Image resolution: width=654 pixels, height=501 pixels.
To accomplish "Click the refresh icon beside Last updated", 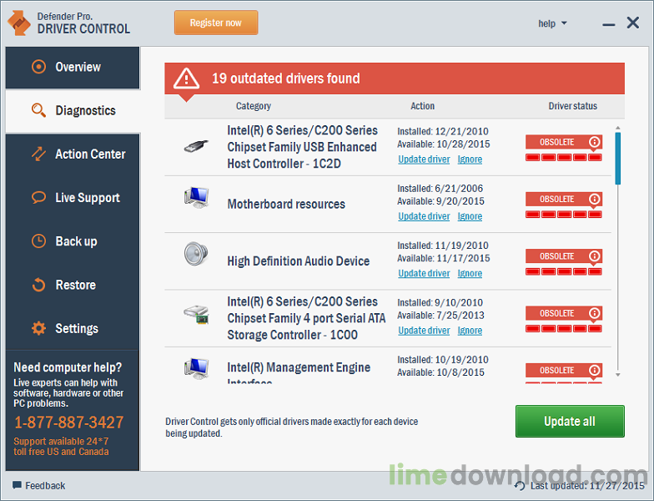I will click(519, 486).
